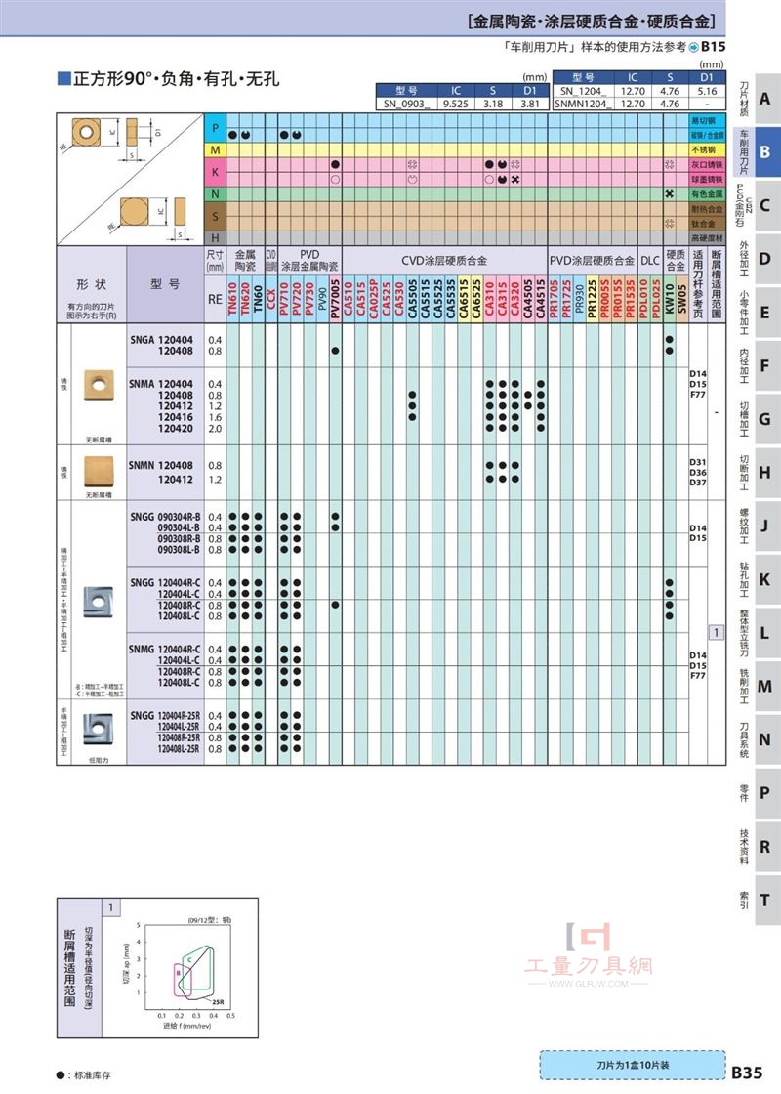Select the SW05 grade column header
Screen dimensions: 781x1094
click(x=682, y=299)
